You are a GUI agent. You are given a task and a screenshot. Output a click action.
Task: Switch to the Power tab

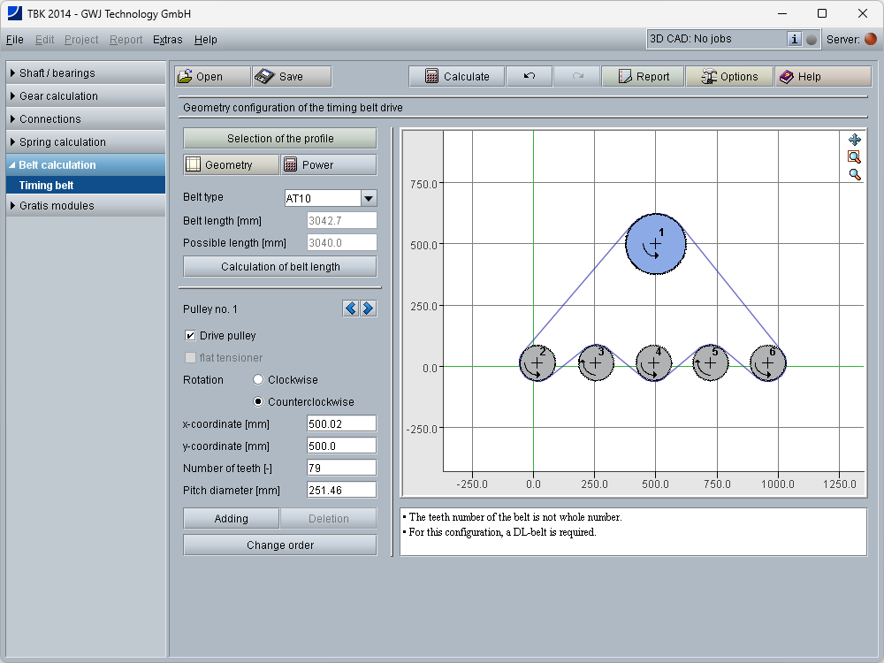coord(328,165)
